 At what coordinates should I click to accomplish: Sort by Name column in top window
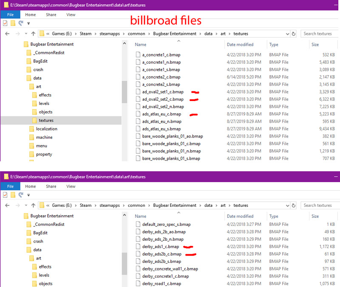coord(141,45)
